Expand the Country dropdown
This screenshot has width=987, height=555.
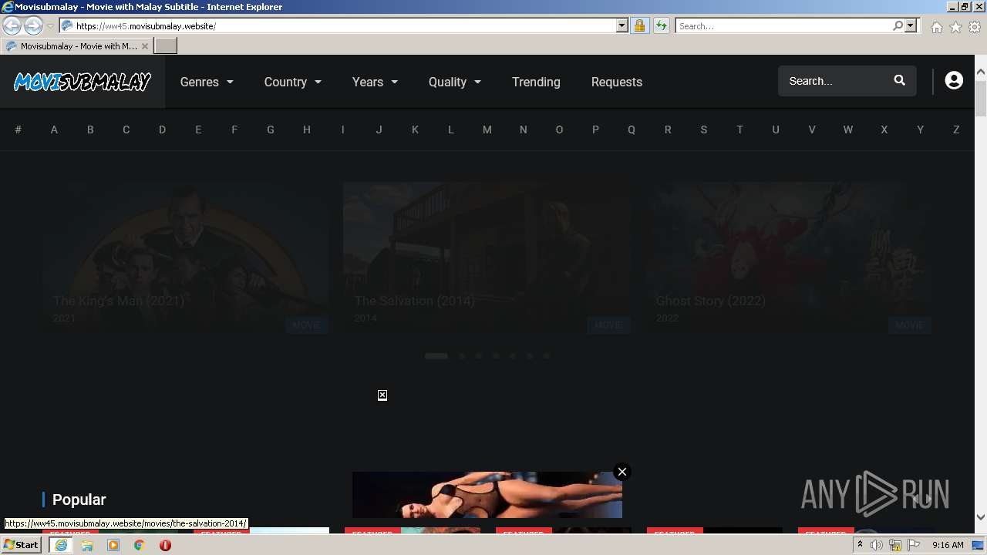point(293,82)
